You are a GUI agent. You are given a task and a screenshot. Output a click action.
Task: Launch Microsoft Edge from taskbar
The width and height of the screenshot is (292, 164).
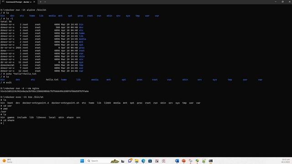143,161
